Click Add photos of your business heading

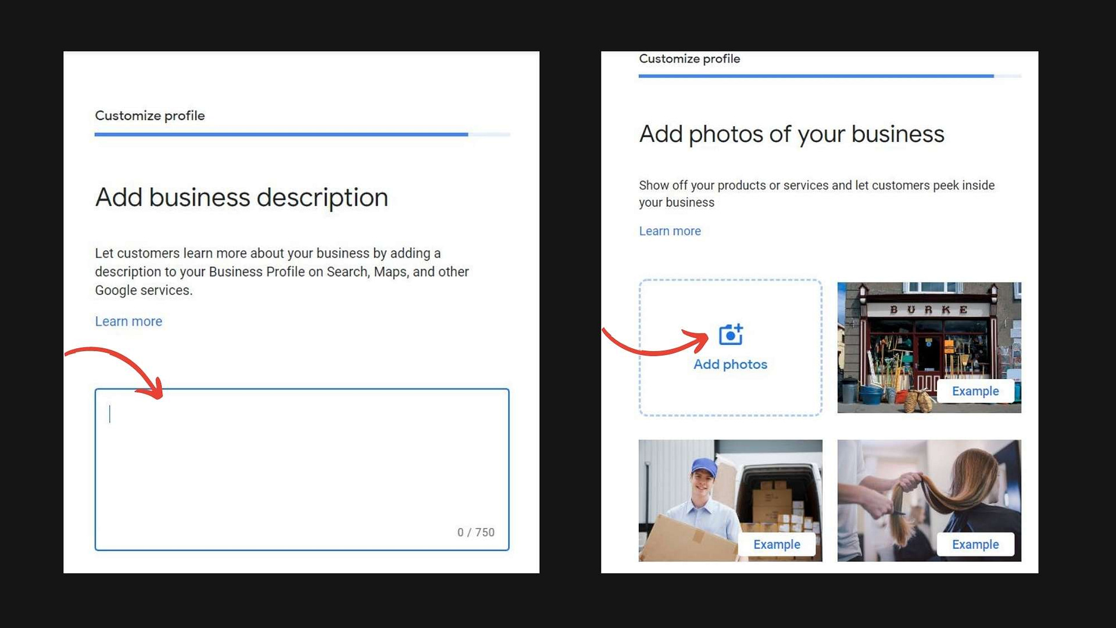792,134
